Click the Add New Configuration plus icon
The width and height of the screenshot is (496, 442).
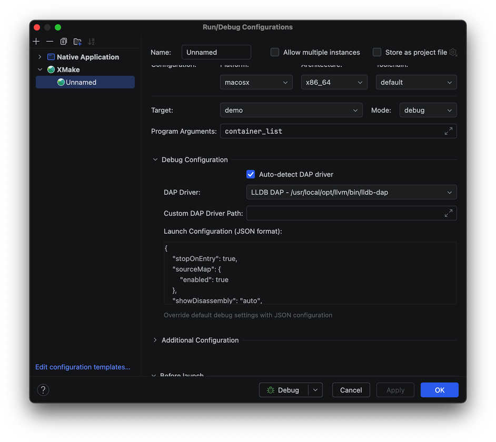point(36,42)
